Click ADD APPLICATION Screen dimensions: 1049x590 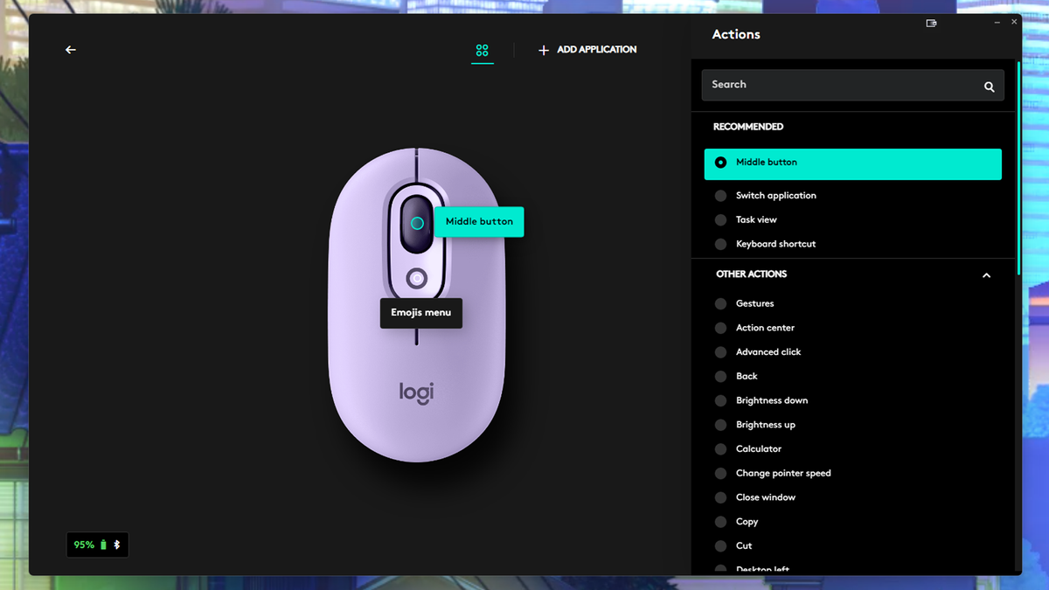(x=595, y=50)
